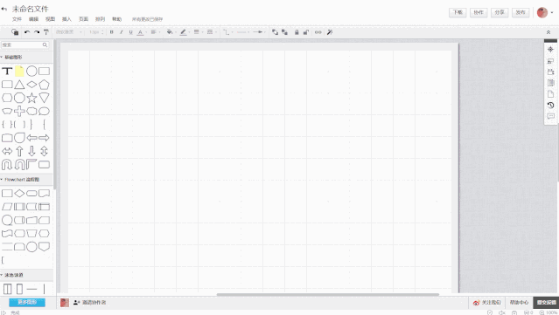The width and height of the screenshot is (559, 315).
Task: Open the 文件 (File) menu
Action: (17, 19)
